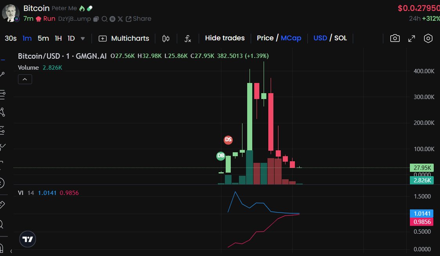Click the magnifier search icon near address
Screen dimensions: 440x256
pos(104,19)
